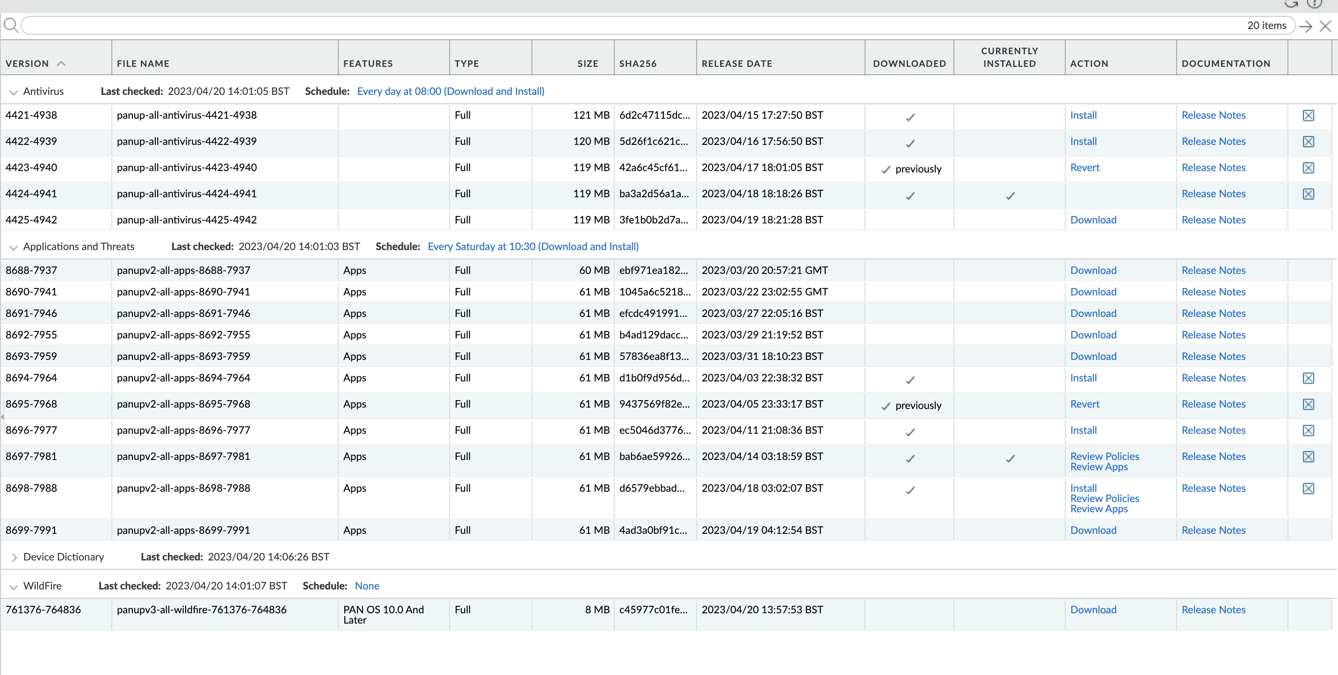Open the help icon

[1315, 4]
